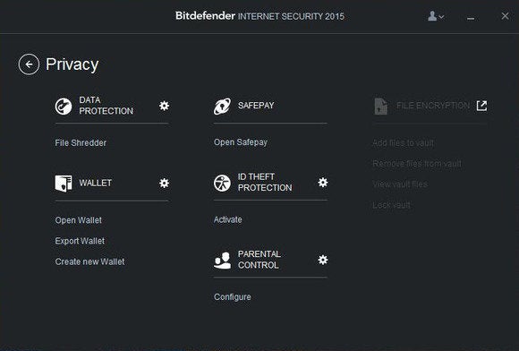Open the user account dropdown
This screenshot has width=519, height=351.
tap(436, 16)
